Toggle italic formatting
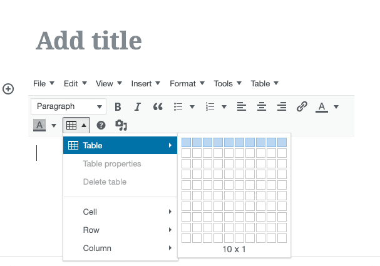 click(138, 106)
